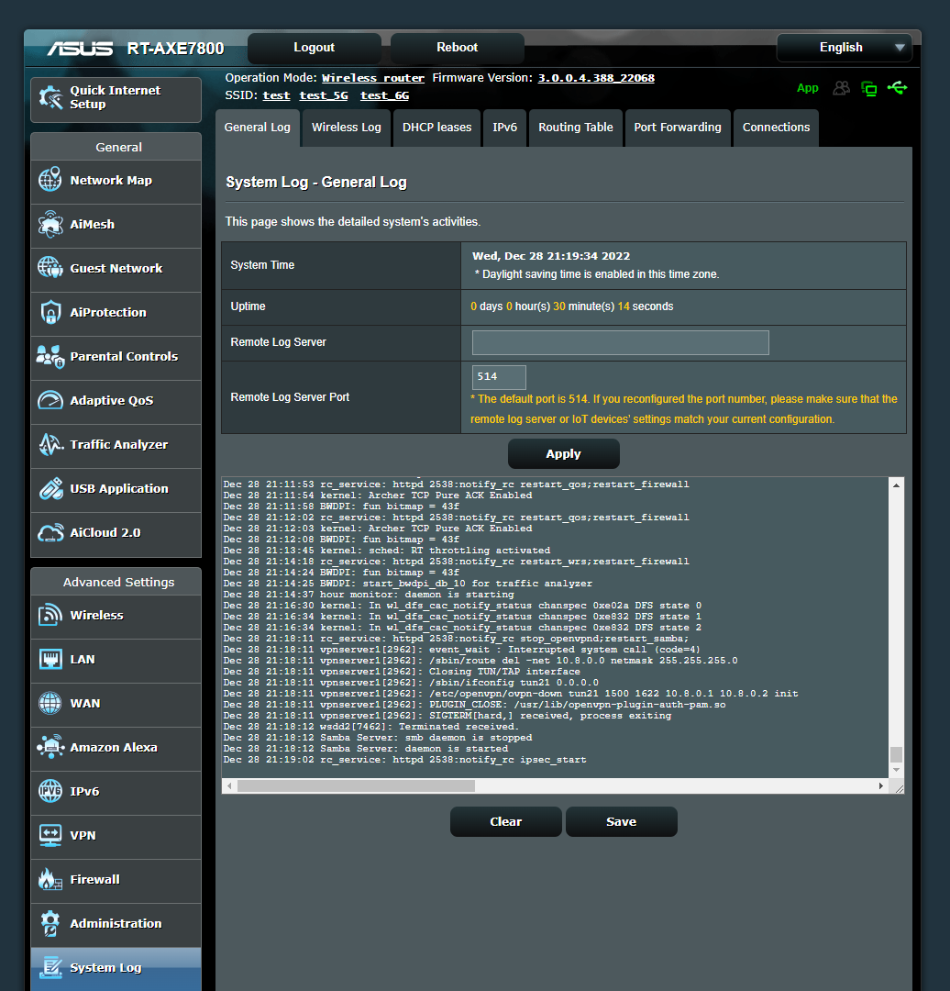The height and width of the screenshot is (991, 950).
Task: Click the Firewall flame icon
Action: pyautogui.click(x=50, y=879)
